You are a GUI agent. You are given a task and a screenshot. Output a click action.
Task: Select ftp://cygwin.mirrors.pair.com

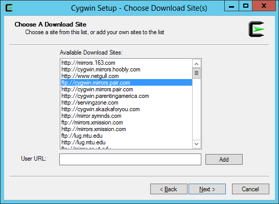pyautogui.click(x=126, y=83)
